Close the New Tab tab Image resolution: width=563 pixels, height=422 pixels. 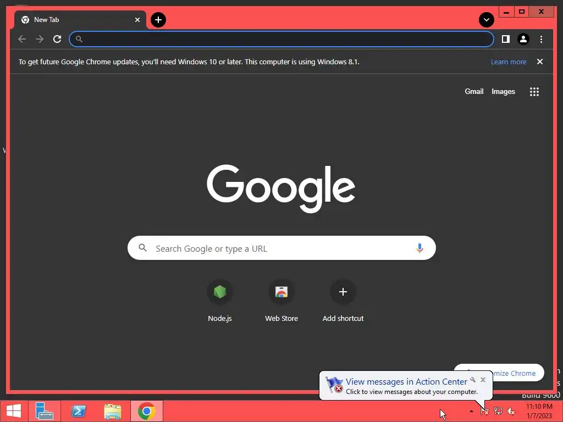(x=137, y=20)
